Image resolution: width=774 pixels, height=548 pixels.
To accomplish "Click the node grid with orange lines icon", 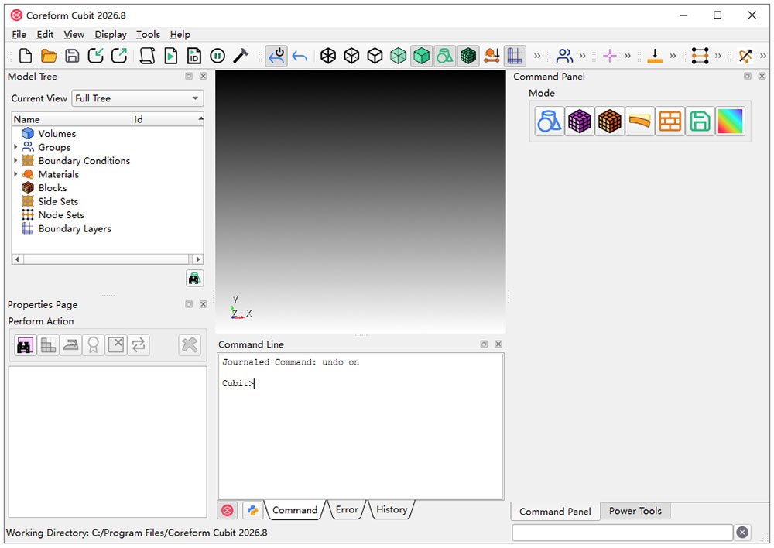I will [700, 56].
